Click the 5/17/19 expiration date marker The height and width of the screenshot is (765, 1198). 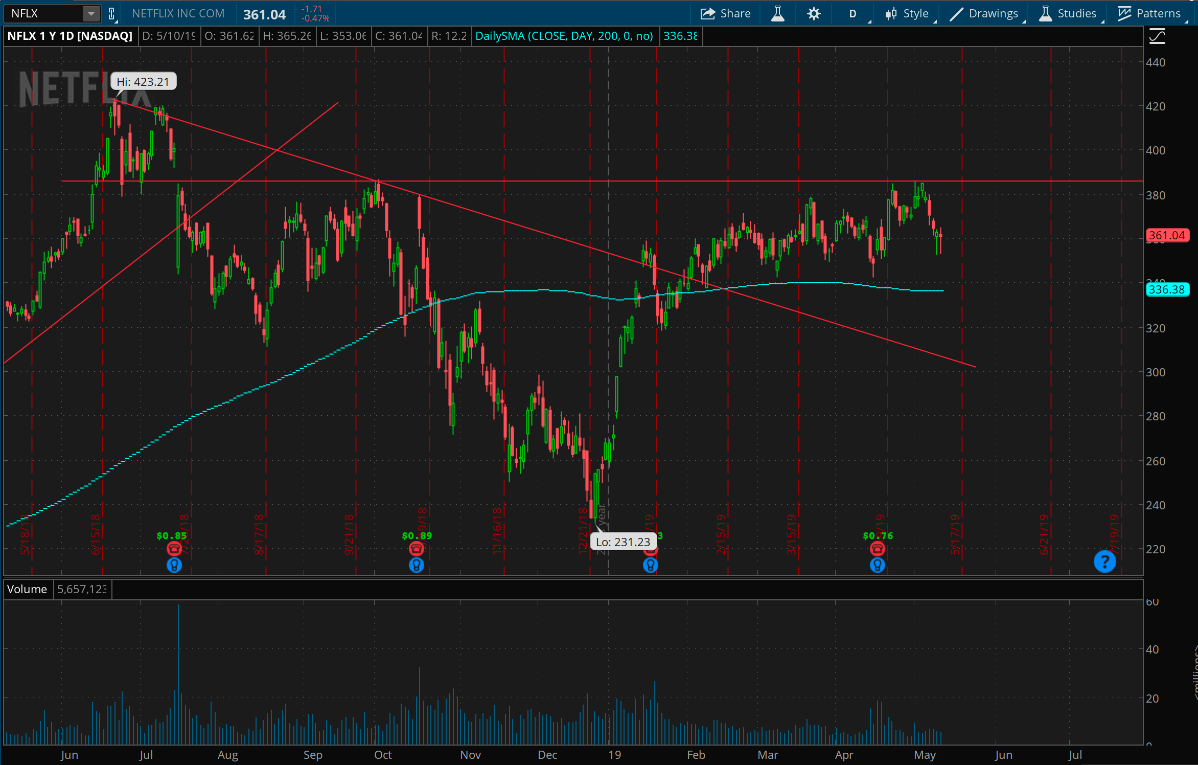coord(955,534)
